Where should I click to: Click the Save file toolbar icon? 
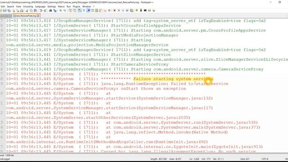(x=4, y=10)
